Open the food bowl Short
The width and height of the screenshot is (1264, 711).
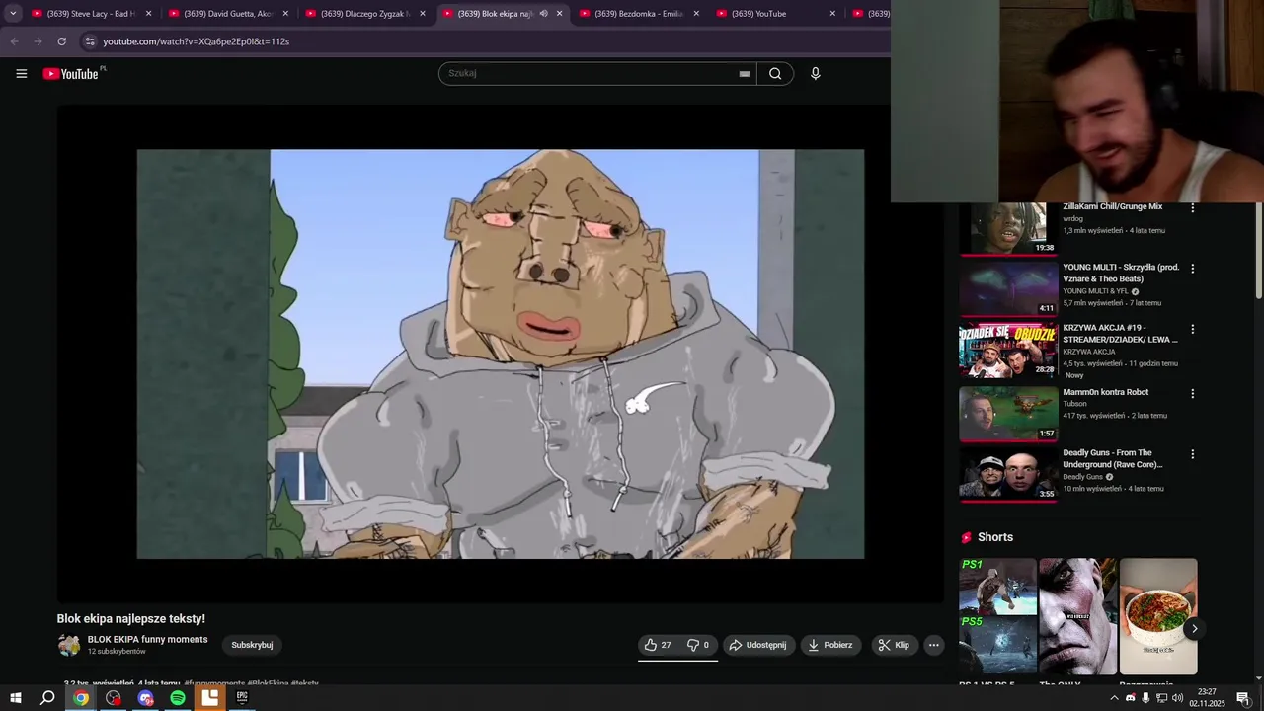[x=1158, y=616]
